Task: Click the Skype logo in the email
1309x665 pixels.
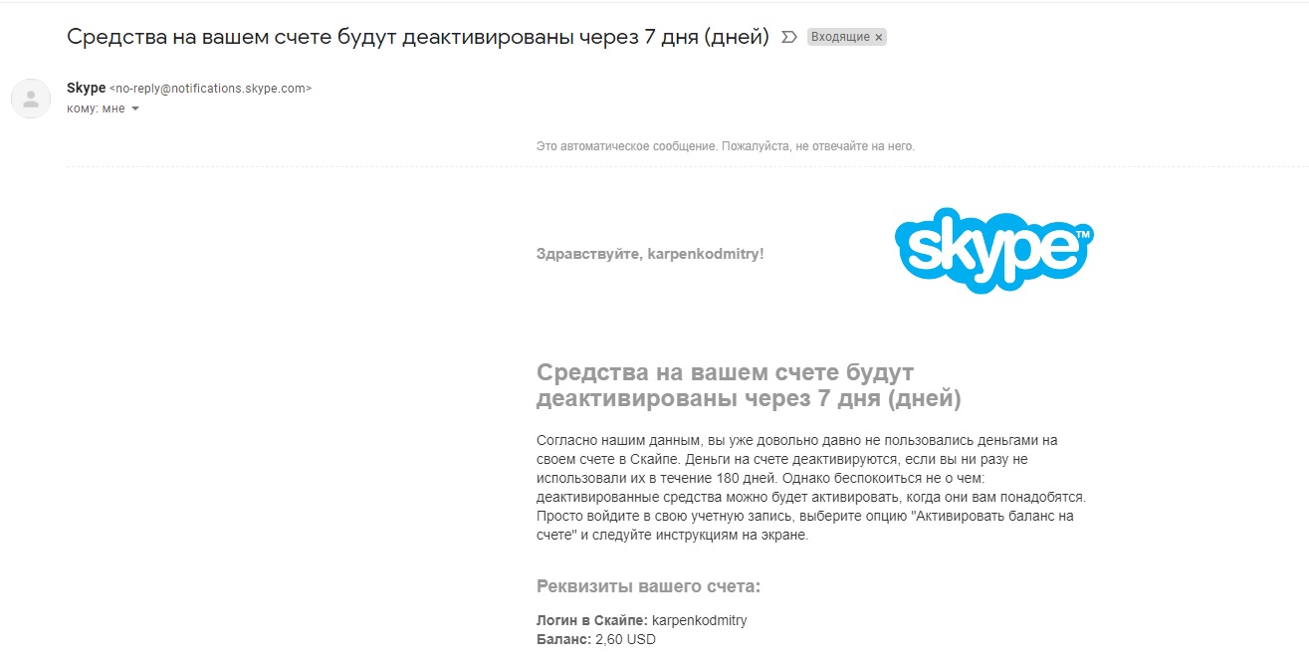Action: point(992,251)
